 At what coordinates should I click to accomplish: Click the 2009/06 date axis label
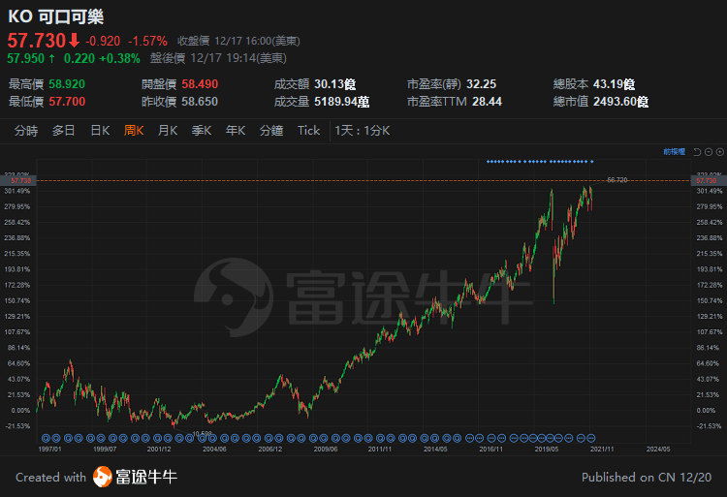coord(326,449)
